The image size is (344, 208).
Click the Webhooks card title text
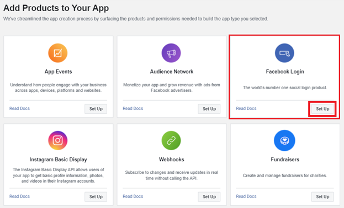(172, 160)
